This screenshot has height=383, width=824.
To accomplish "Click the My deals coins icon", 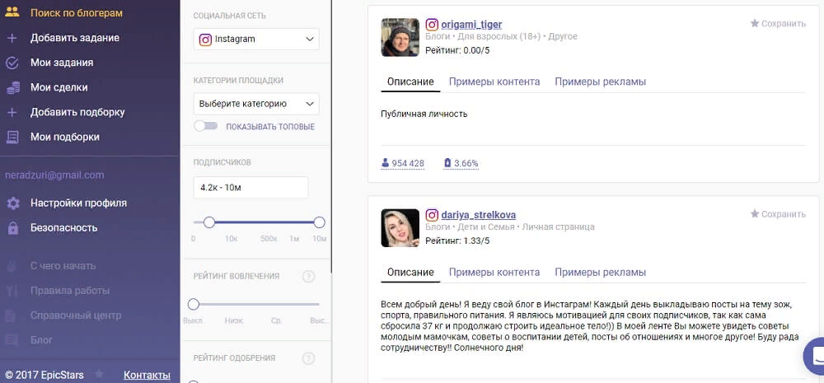I will coord(12,87).
